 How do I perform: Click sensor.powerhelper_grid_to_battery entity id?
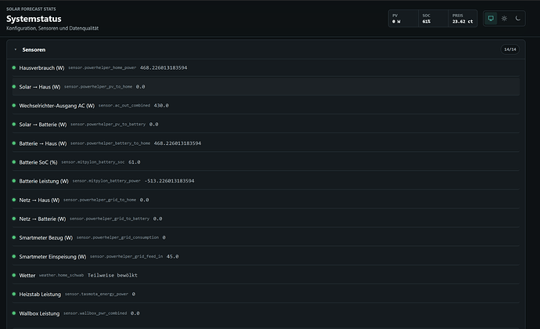tap(110, 219)
